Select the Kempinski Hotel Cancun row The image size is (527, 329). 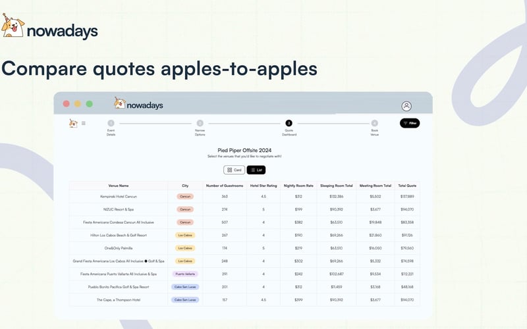point(244,196)
